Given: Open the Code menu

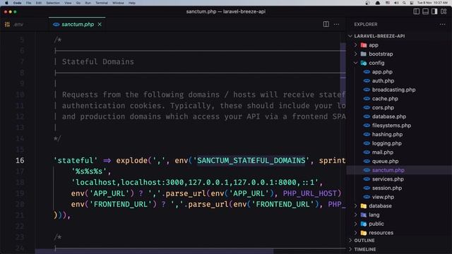Looking at the screenshot, I should (17, 3).
